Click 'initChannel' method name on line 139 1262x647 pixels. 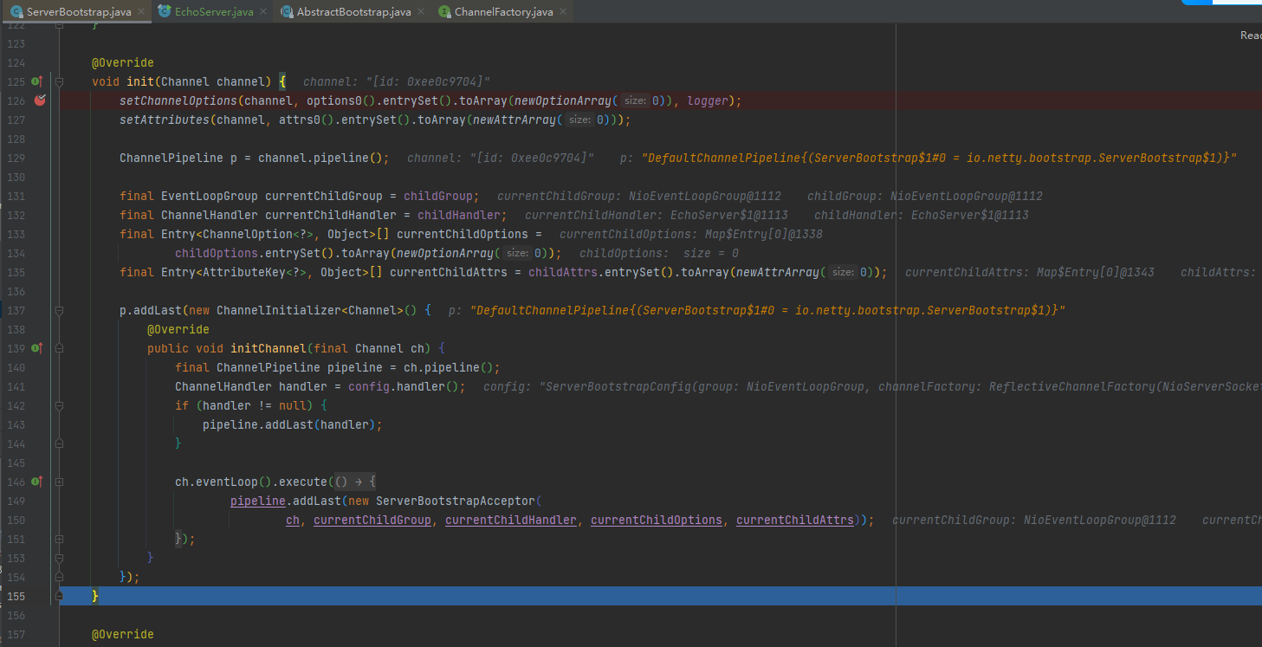[x=269, y=348]
